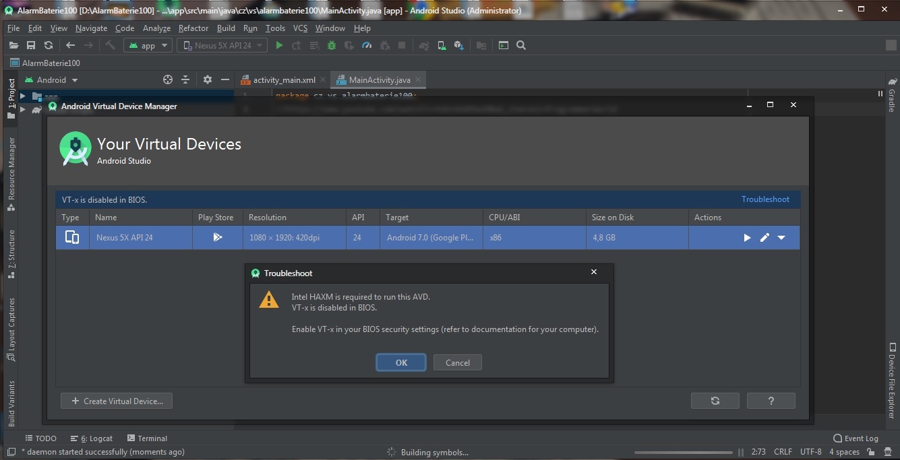Close MainActivity.java tab

coord(419,79)
